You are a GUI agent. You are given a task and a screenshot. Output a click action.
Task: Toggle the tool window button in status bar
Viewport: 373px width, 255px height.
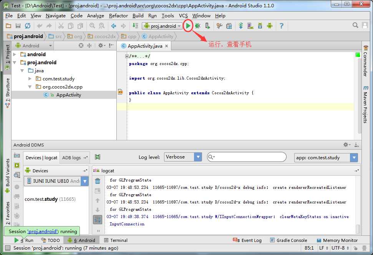tap(8, 248)
